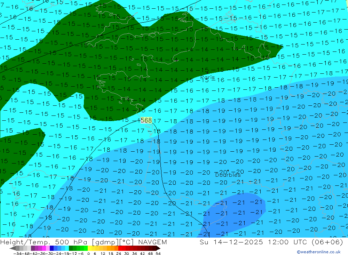The height and width of the screenshot is (255, 348).
Task: Click the dark purple legend swatch
Action: [x=33, y=248]
